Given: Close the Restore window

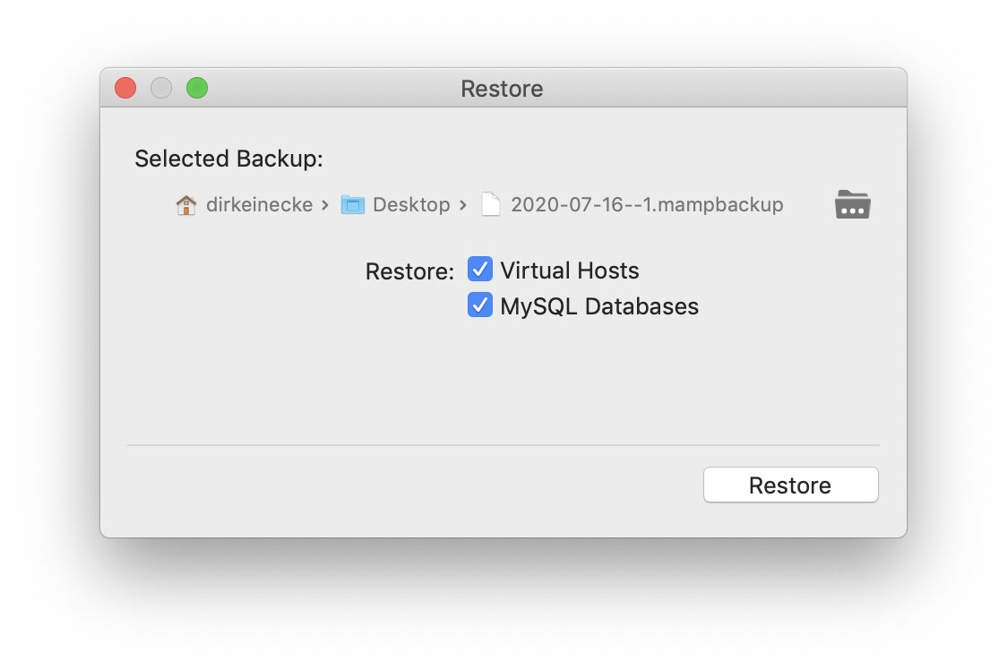Looking at the screenshot, I should (125, 88).
